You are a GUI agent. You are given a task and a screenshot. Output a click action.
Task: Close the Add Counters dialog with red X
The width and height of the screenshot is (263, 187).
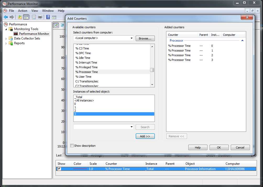click(x=247, y=17)
